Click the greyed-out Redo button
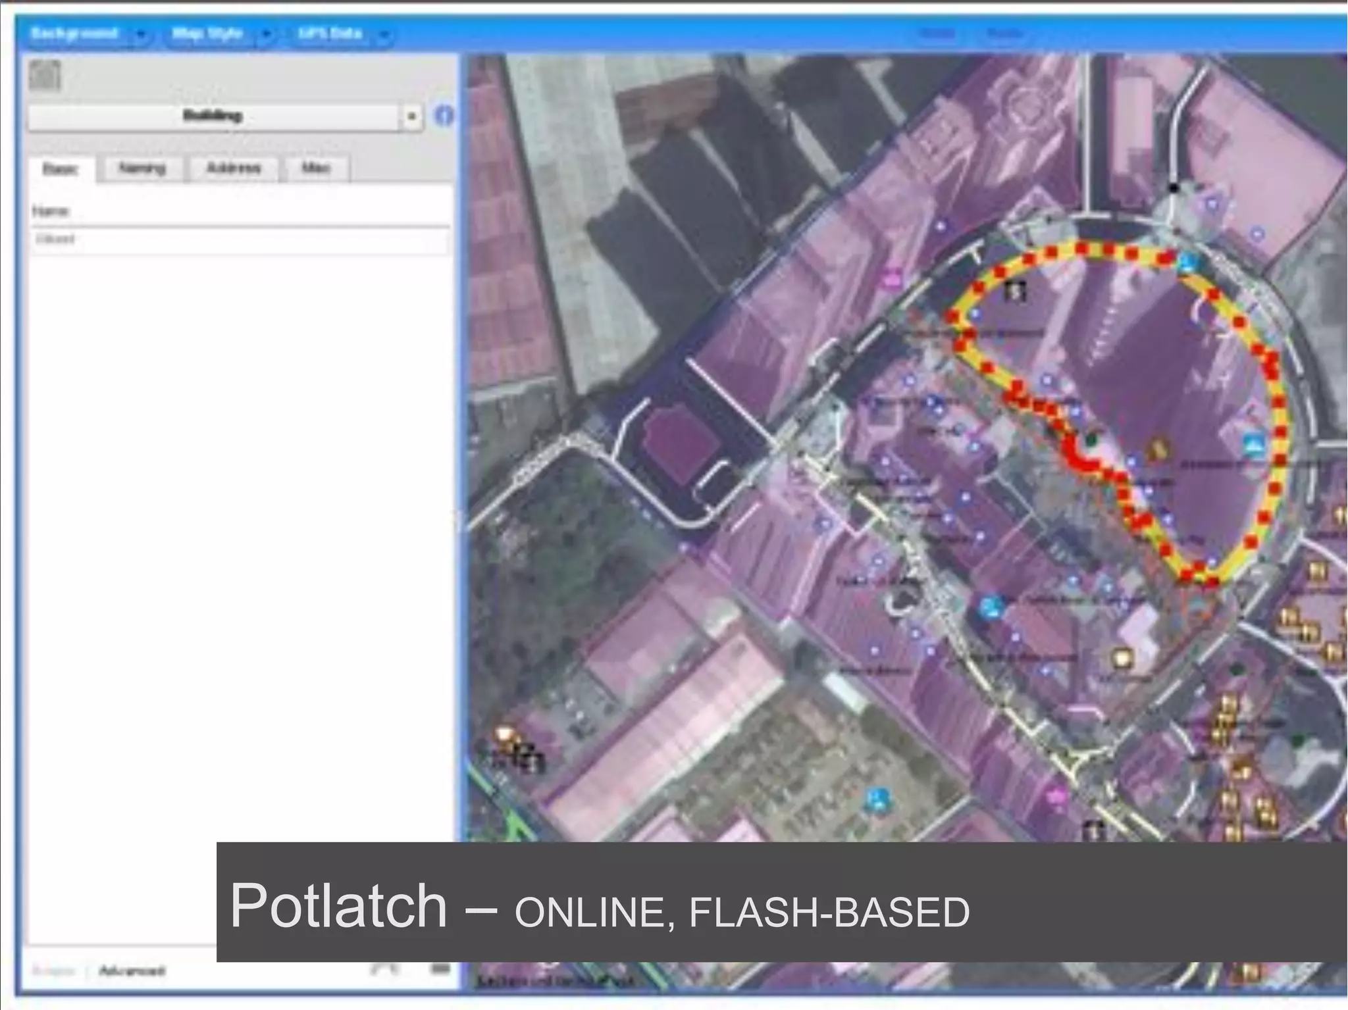 pos(1005,34)
